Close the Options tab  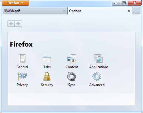point(129,11)
